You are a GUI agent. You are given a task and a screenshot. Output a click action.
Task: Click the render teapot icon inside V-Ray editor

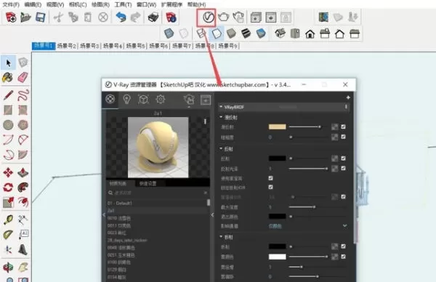pos(189,100)
